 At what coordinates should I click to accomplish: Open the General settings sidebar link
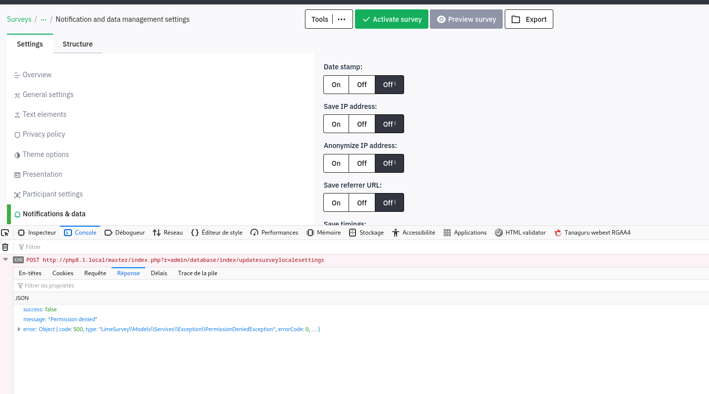click(48, 95)
